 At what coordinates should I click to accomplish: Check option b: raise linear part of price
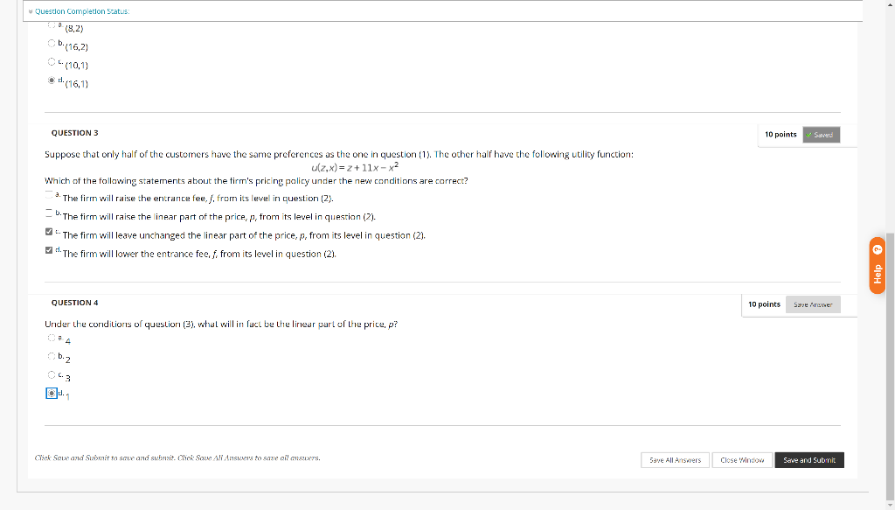pyautogui.click(x=49, y=213)
